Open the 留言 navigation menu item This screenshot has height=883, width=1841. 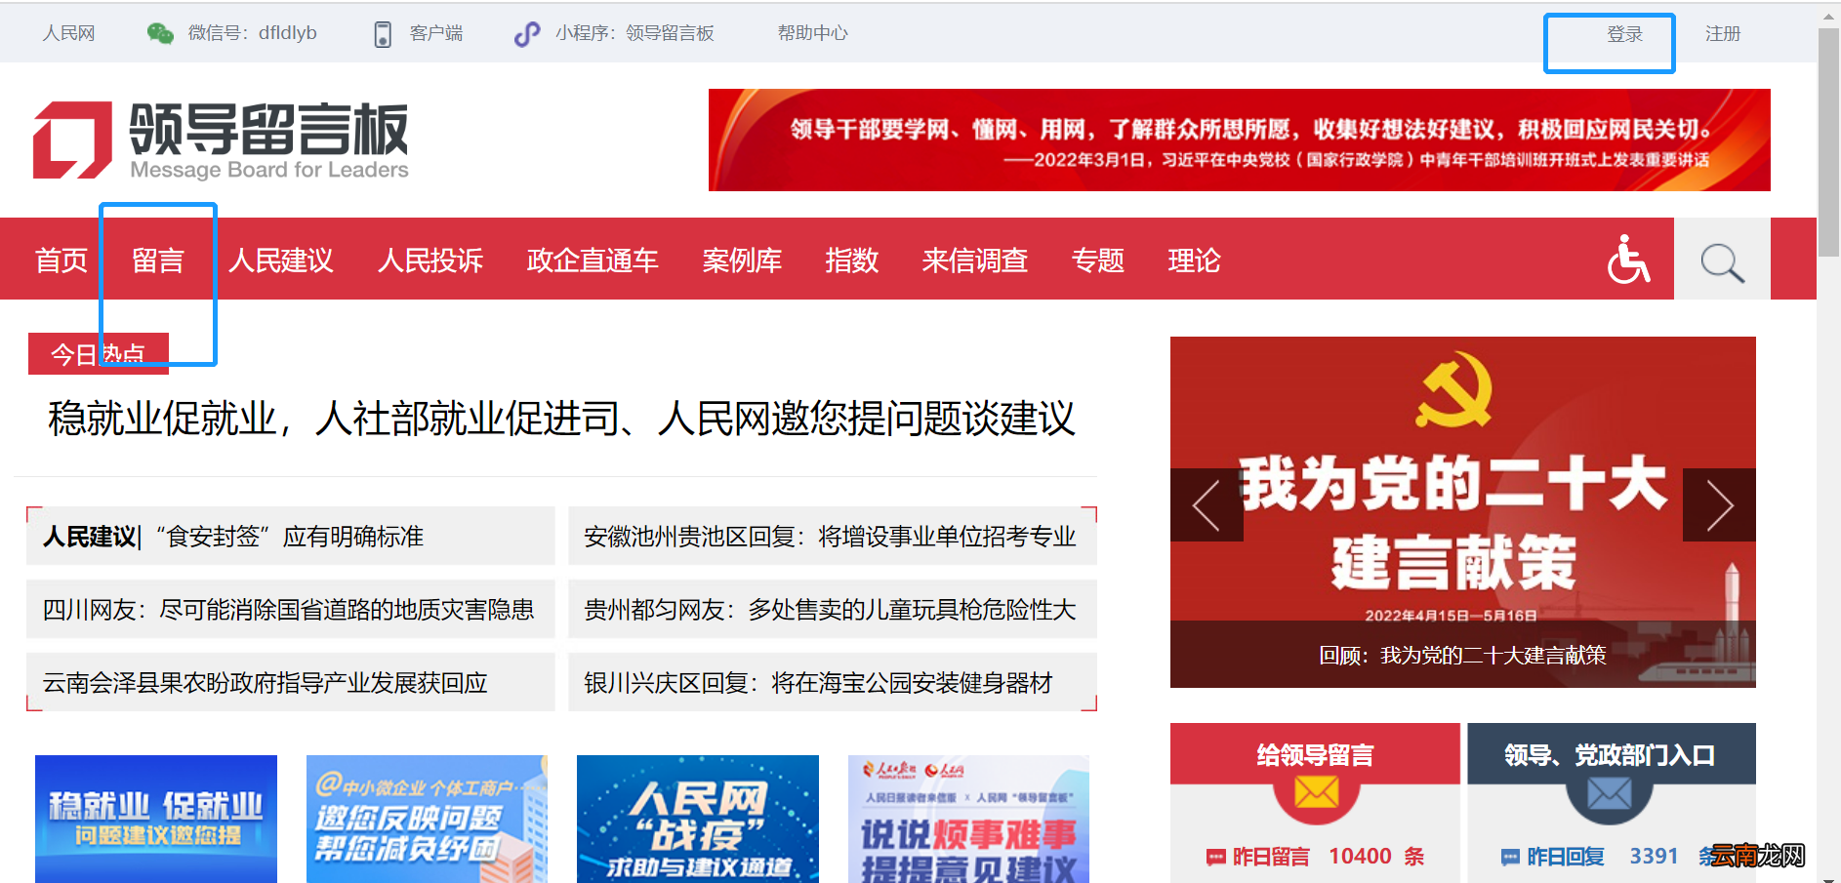tap(158, 260)
